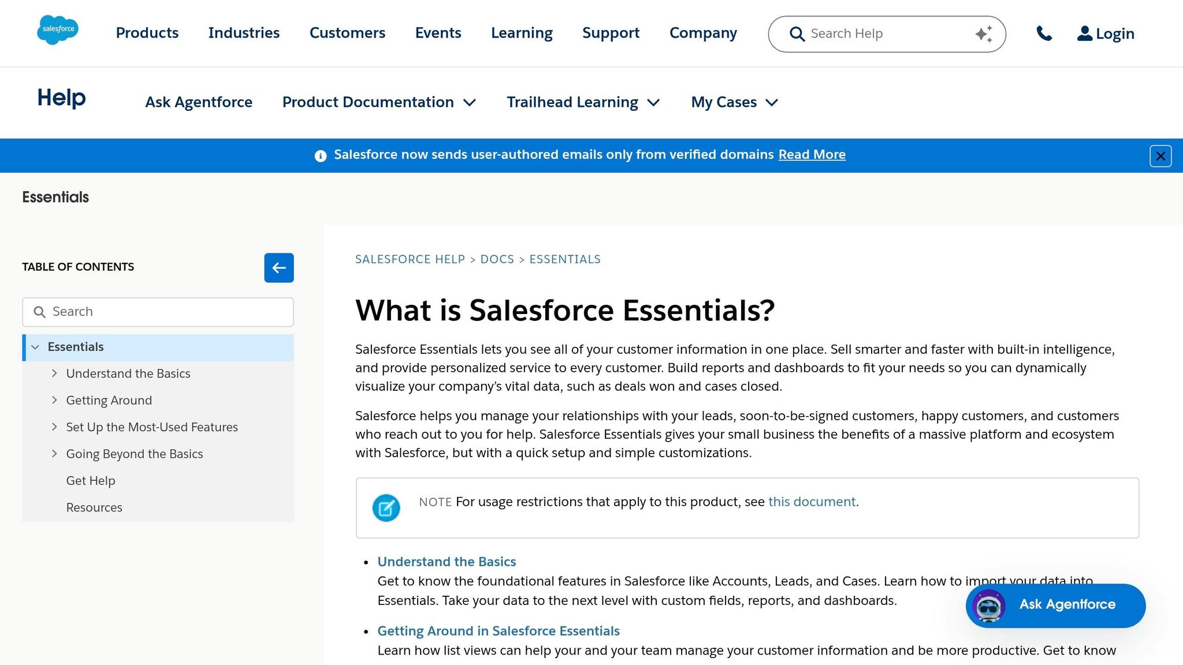Collapse the table of contents with the back arrow
The width and height of the screenshot is (1183, 665).
(279, 267)
